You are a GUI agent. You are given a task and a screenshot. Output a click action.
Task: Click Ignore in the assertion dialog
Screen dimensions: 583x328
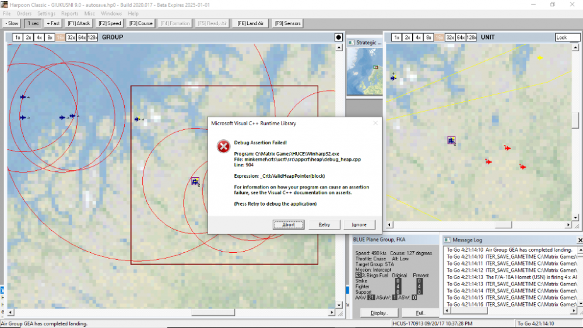pos(359,224)
